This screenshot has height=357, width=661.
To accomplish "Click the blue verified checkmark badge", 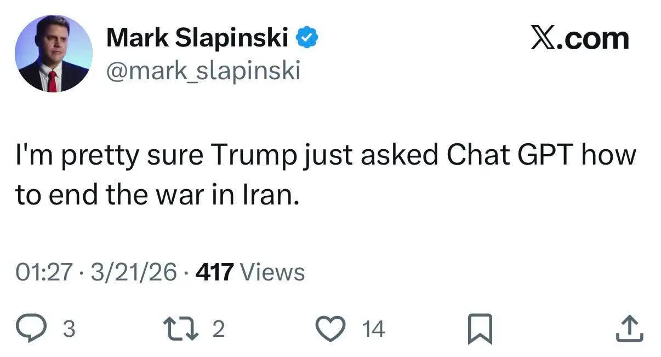I will click(307, 38).
